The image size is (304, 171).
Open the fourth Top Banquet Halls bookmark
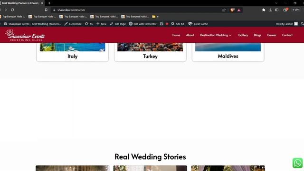tap(104, 17)
